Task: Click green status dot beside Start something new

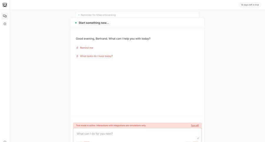Action: click(x=76, y=23)
